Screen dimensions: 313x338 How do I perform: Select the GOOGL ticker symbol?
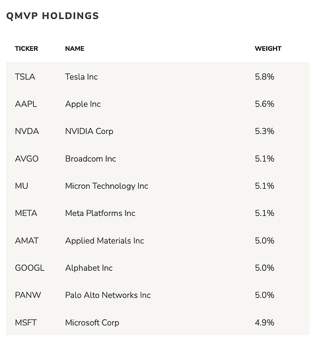click(x=30, y=268)
